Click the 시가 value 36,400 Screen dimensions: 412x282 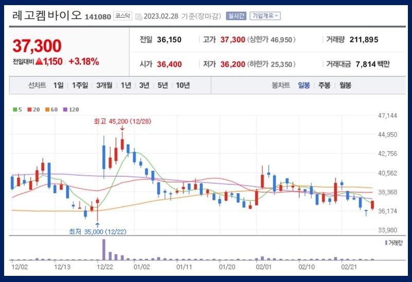click(169, 64)
